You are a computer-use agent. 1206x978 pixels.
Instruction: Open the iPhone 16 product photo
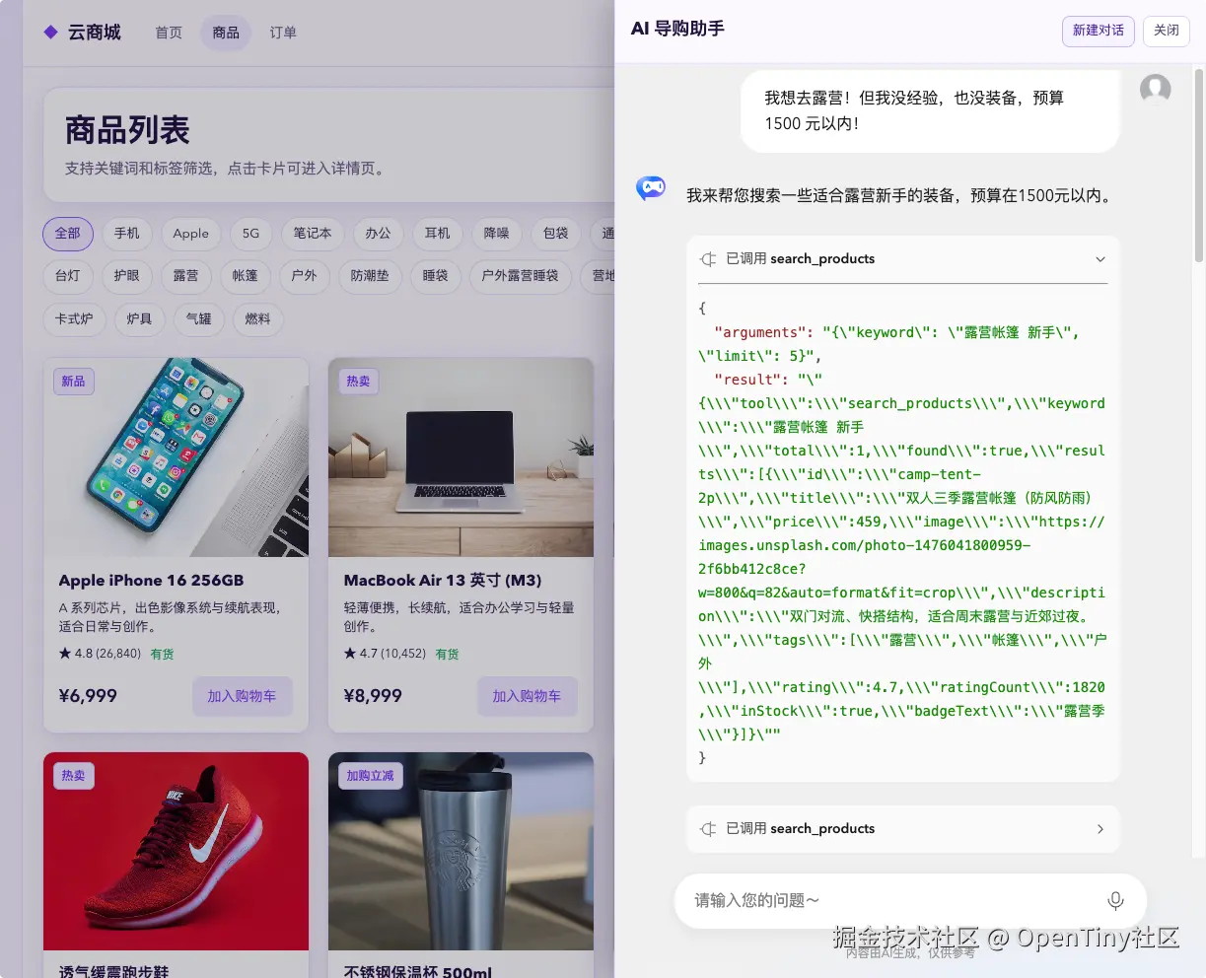(x=177, y=457)
